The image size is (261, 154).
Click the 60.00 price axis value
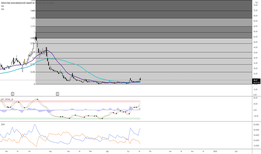click(255, 26)
